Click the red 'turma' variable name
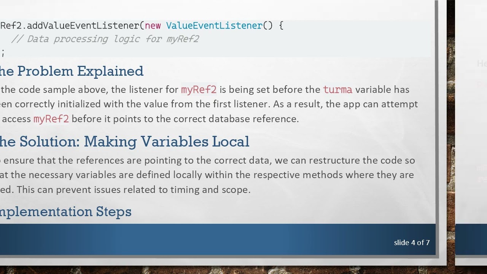Screen dimensions: 487x274 pos(337,89)
